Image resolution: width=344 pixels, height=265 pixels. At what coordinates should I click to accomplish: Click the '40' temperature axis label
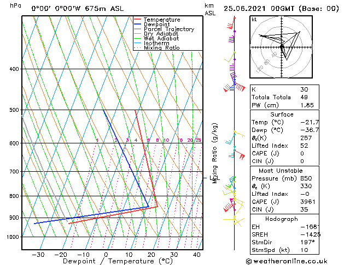197,255
